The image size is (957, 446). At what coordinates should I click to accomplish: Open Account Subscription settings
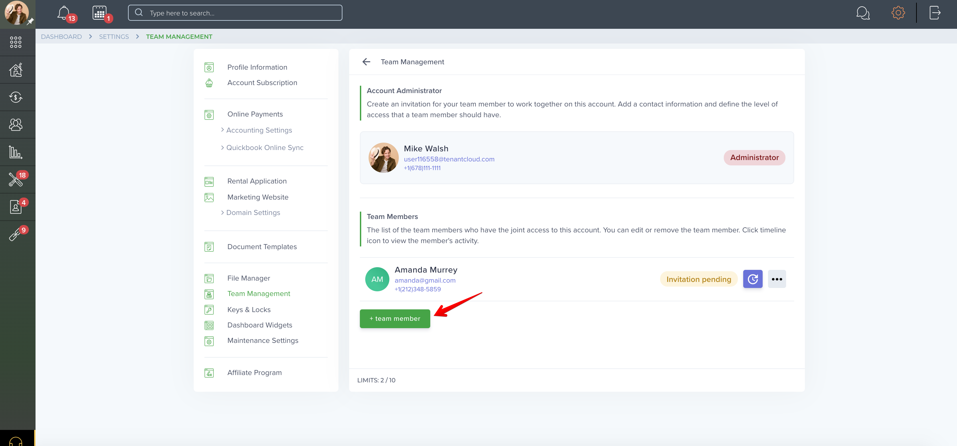(x=262, y=82)
